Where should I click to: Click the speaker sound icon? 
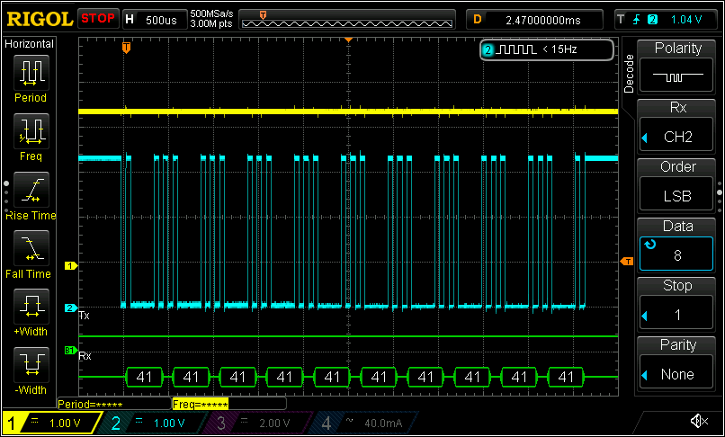(x=697, y=421)
